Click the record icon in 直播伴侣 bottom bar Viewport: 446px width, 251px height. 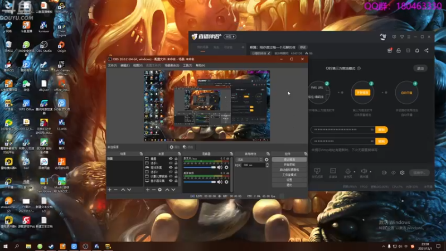coord(384,172)
